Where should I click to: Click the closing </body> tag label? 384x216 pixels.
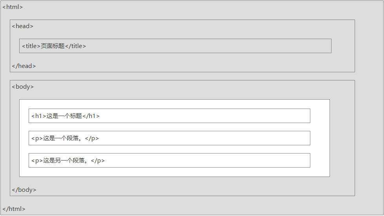[24, 190]
